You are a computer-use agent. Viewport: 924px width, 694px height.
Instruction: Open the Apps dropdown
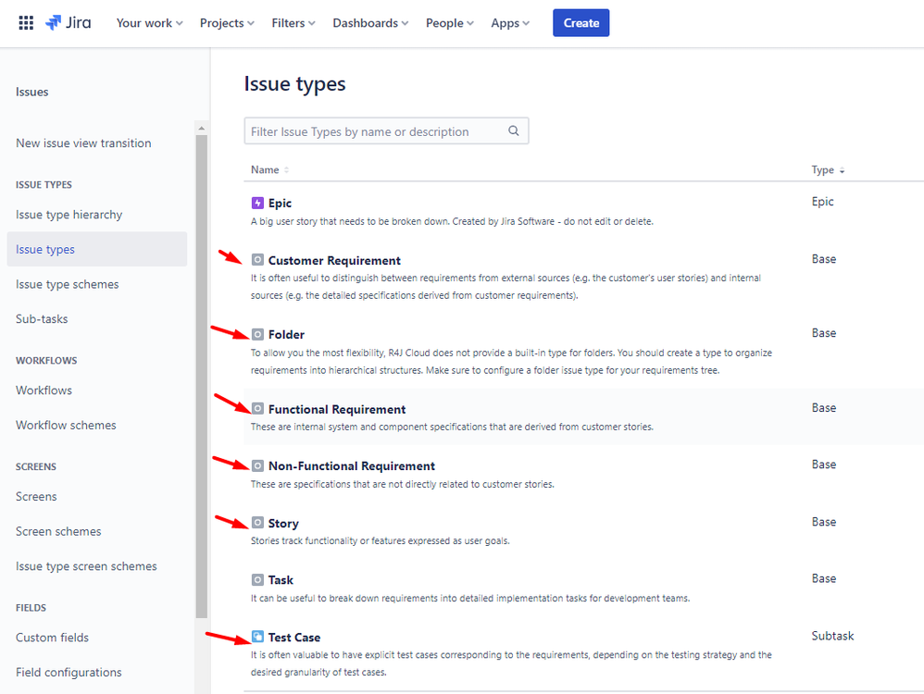point(510,23)
